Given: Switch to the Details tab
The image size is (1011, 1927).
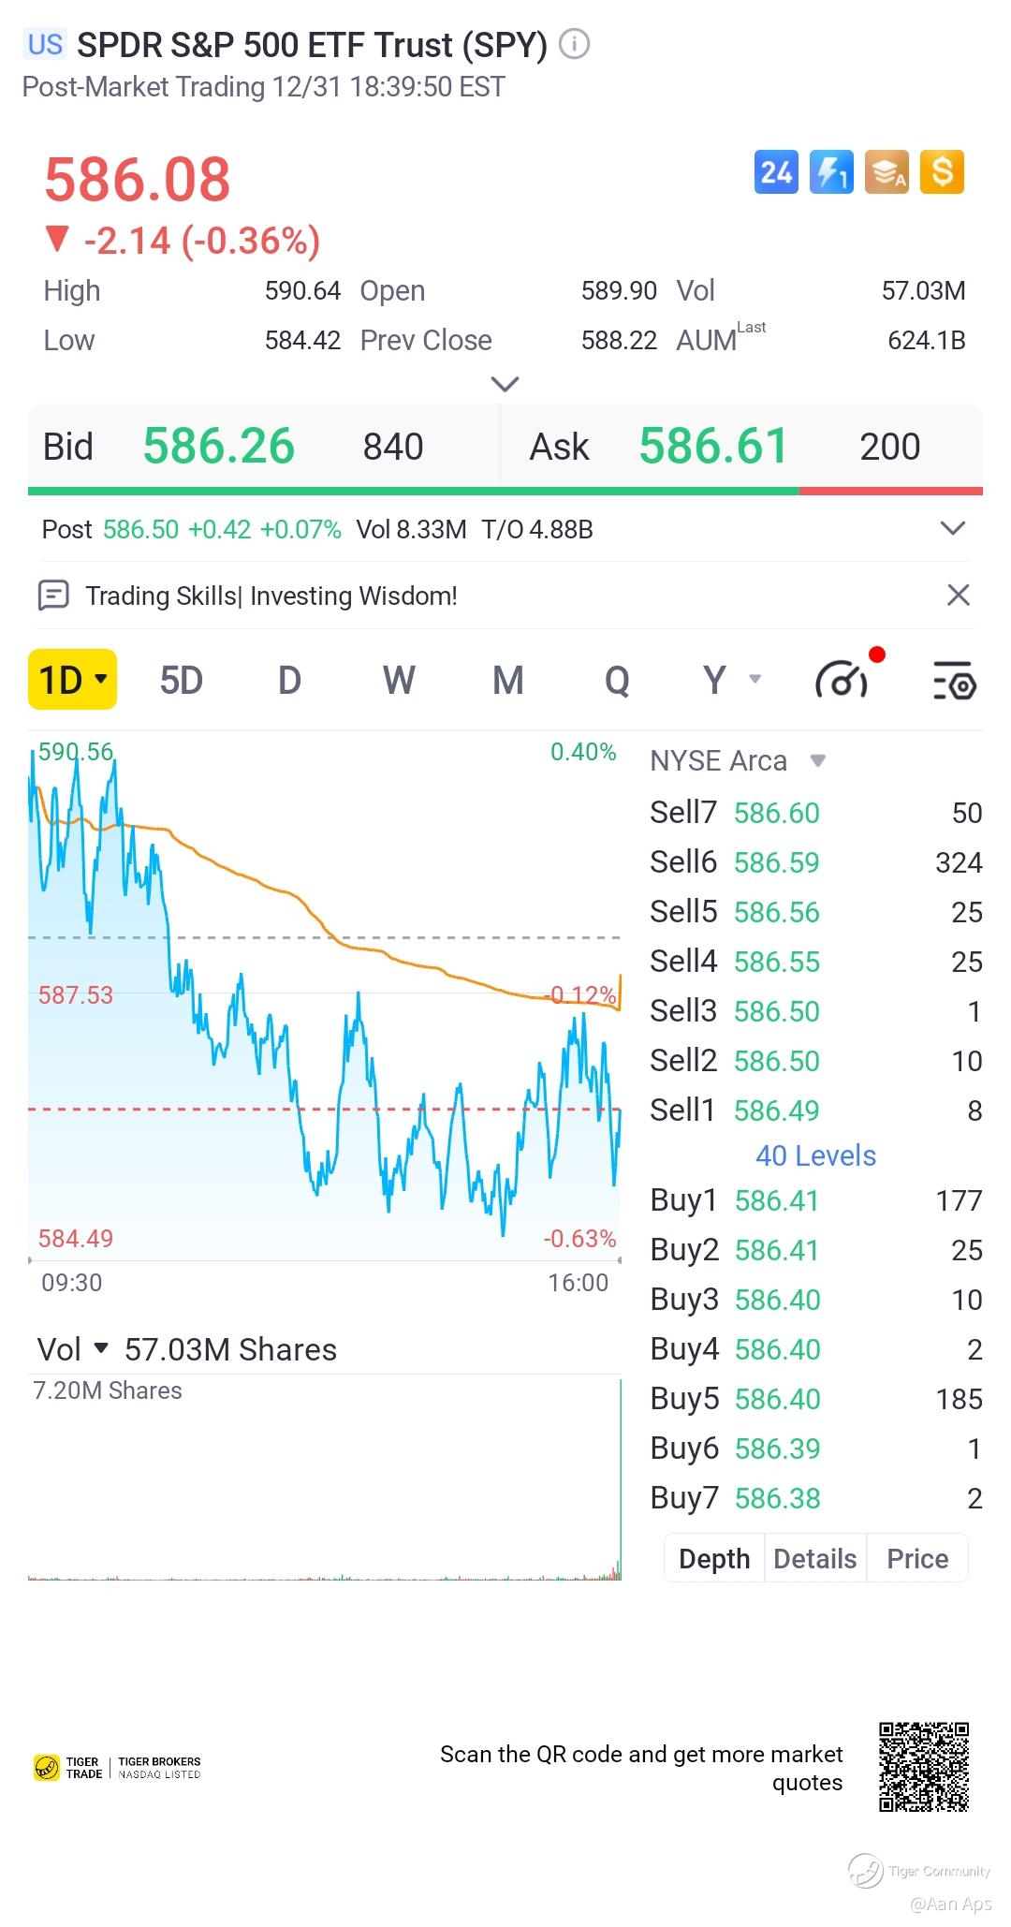Looking at the screenshot, I should 814,1558.
